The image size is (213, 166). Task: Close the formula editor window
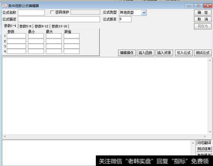(208, 6)
